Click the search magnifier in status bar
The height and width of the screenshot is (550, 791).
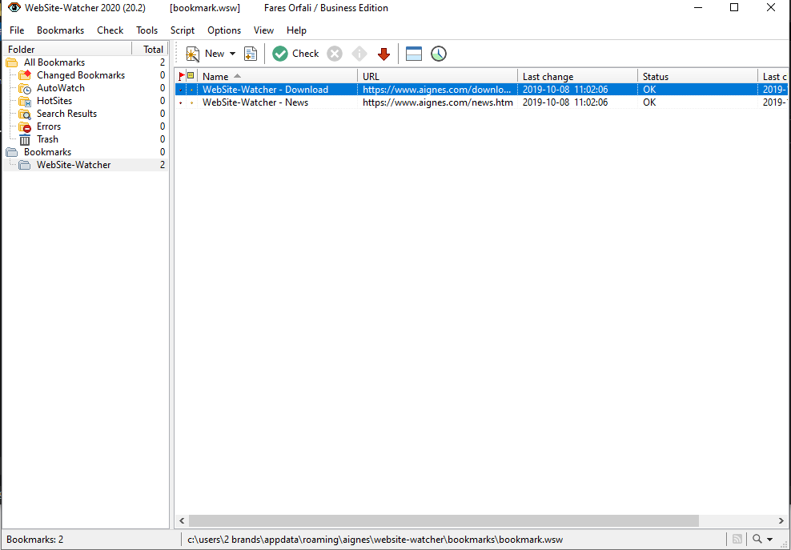pyautogui.click(x=757, y=539)
